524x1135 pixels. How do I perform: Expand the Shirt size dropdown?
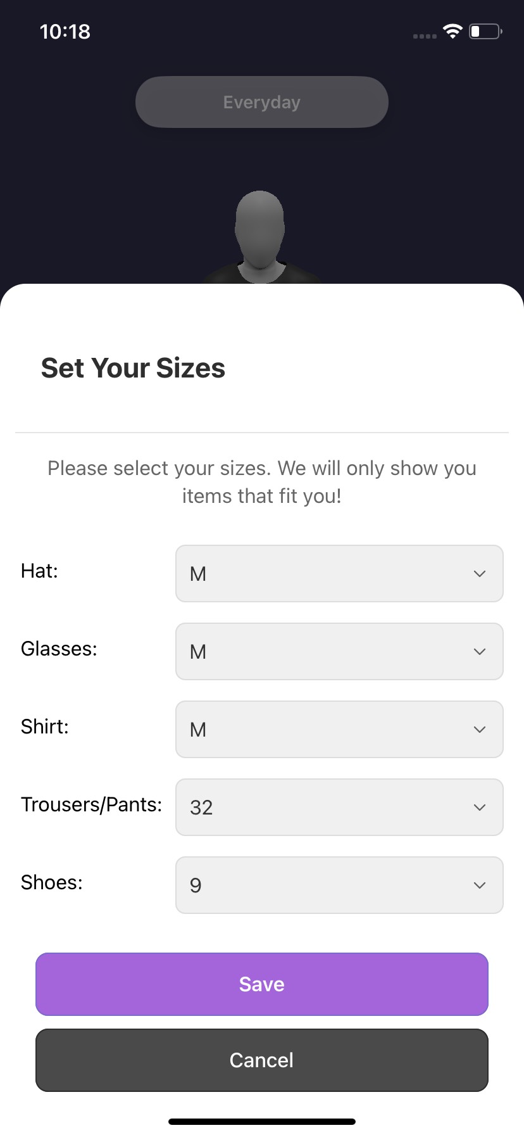coord(339,730)
